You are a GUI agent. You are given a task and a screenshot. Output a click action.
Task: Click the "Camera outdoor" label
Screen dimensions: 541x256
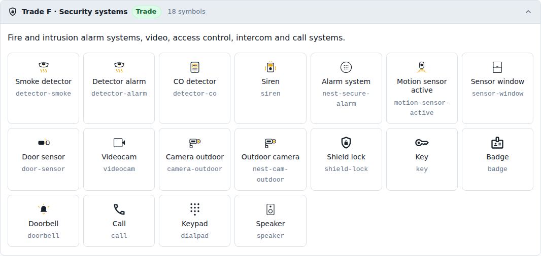coord(194,157)
